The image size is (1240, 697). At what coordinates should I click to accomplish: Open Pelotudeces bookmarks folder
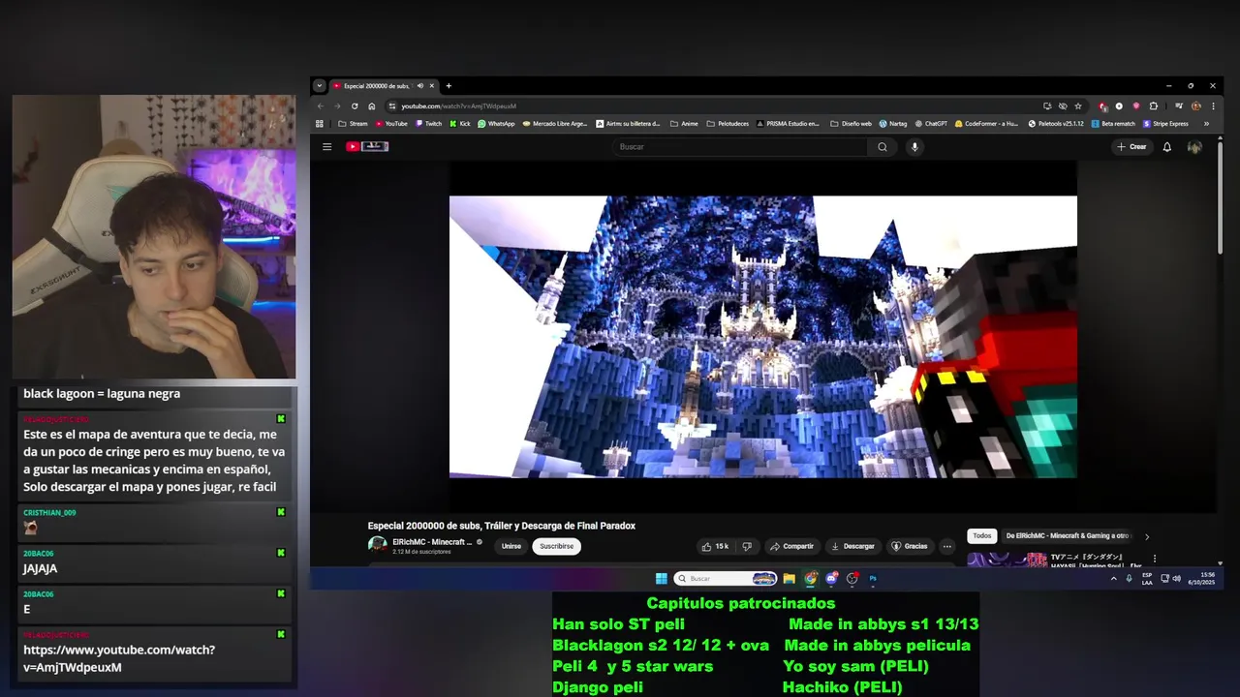click(x=728, y=124)
